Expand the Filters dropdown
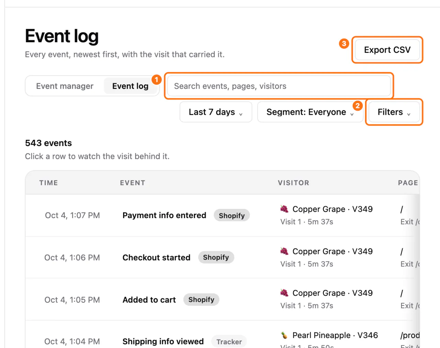 pyautogui.click(x=394, y=112)
